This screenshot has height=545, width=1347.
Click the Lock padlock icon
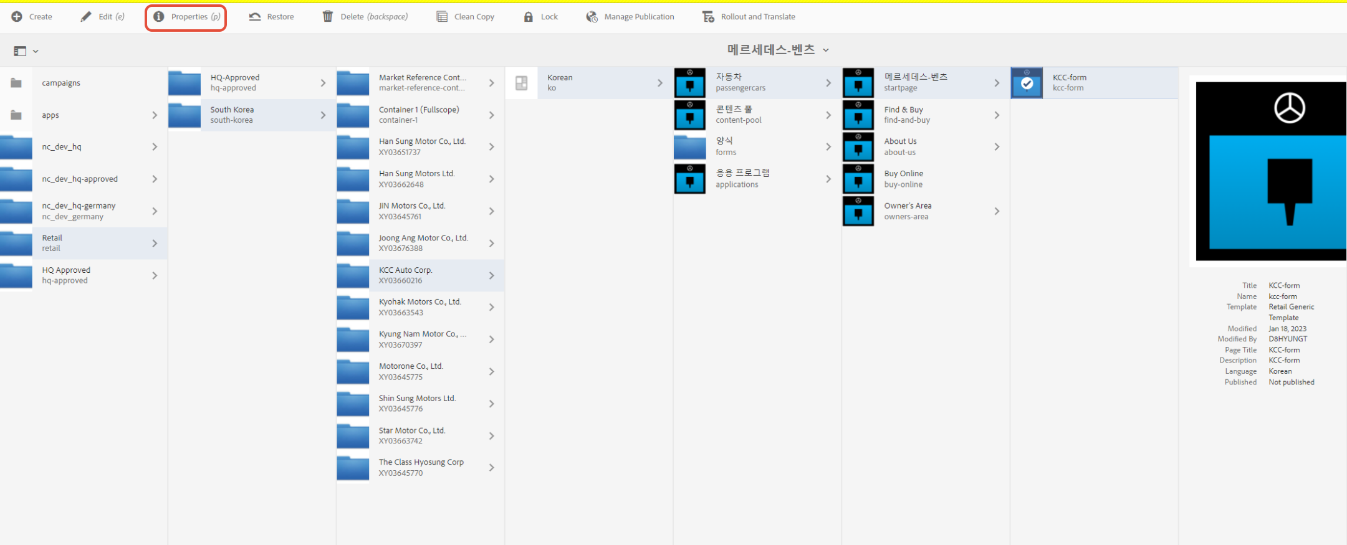click(x=529, y=17)
